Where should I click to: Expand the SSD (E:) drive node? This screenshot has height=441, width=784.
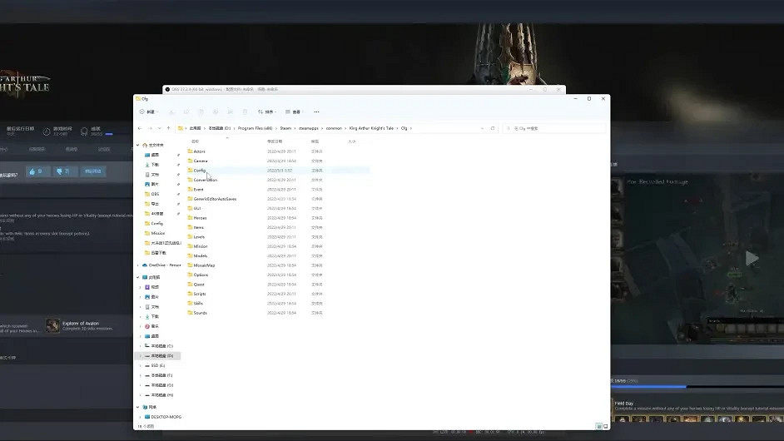click(x=140, y=365)
